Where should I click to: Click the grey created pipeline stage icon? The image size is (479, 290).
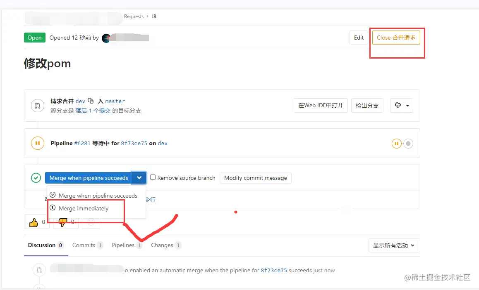coord(408,144)
